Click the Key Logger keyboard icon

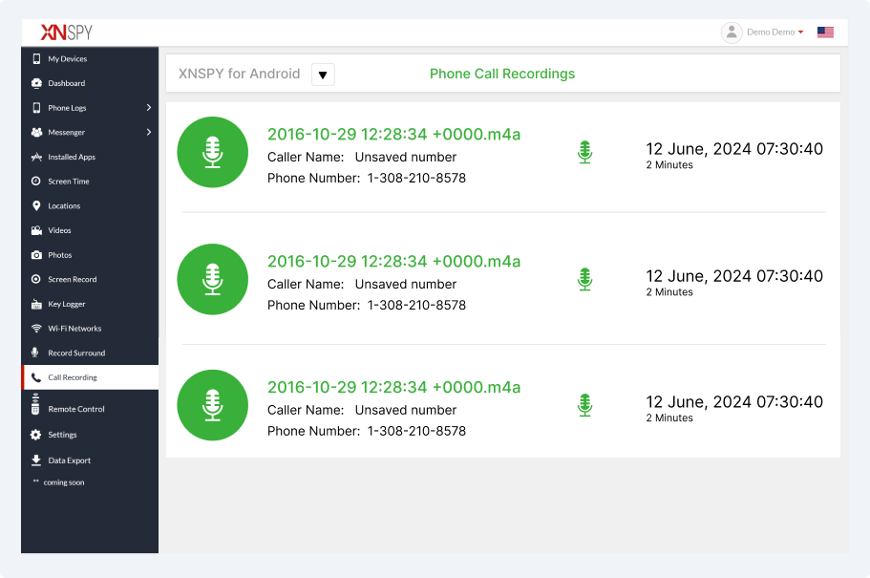click(x=36, y=304)
